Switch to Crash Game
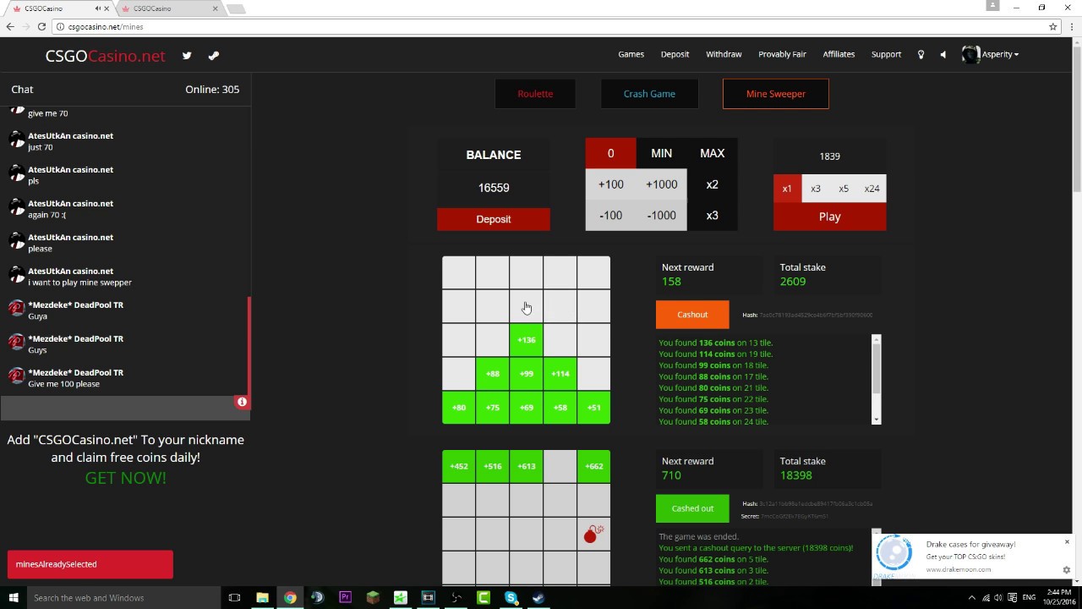The width and height of the screenshot is (1082, 609). click(x=649, y=94)
